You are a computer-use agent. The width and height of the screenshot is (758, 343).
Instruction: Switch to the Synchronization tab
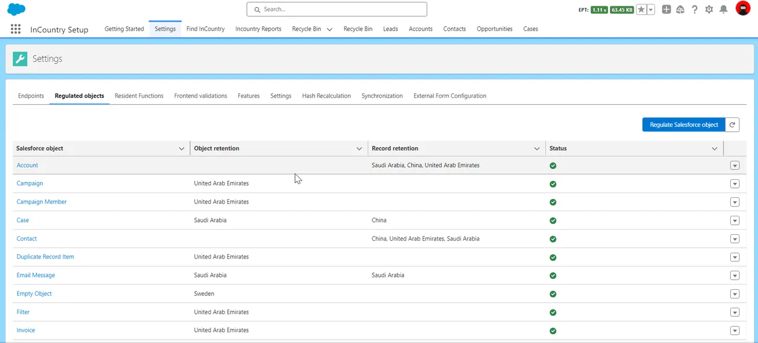pyautogui.click(x=382, y=96)
